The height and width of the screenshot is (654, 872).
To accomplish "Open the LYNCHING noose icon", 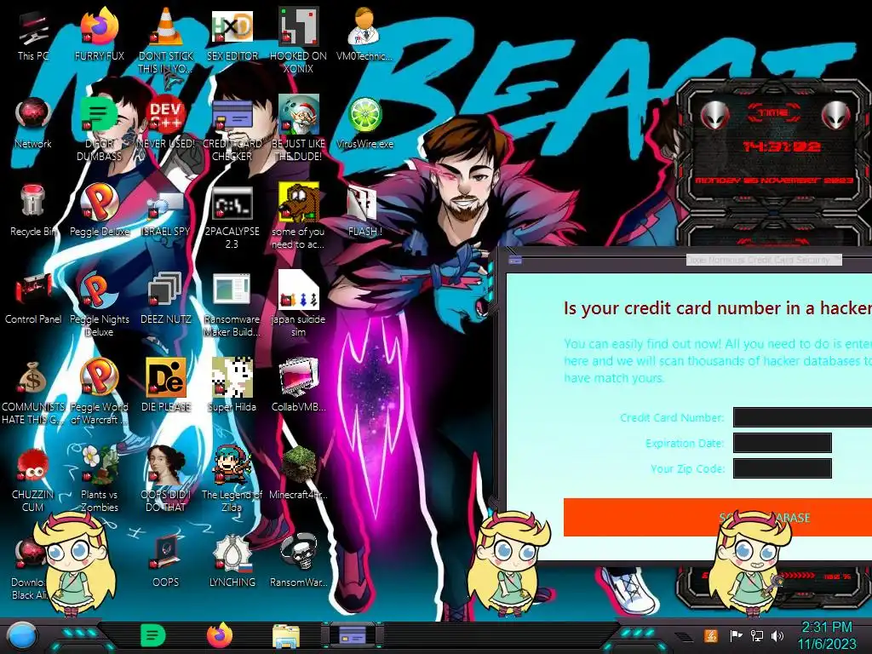I will [x=232, y=562].
